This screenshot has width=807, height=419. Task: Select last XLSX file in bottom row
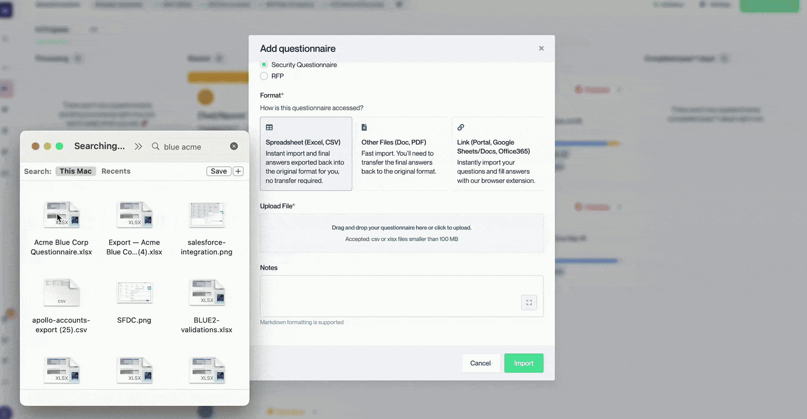click(x=207, y=370)
